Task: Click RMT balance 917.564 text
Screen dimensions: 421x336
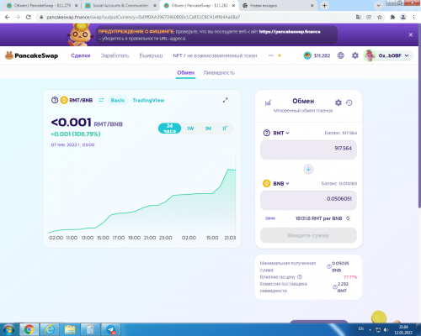Action: pyautogui.click(x=341, y=133)
